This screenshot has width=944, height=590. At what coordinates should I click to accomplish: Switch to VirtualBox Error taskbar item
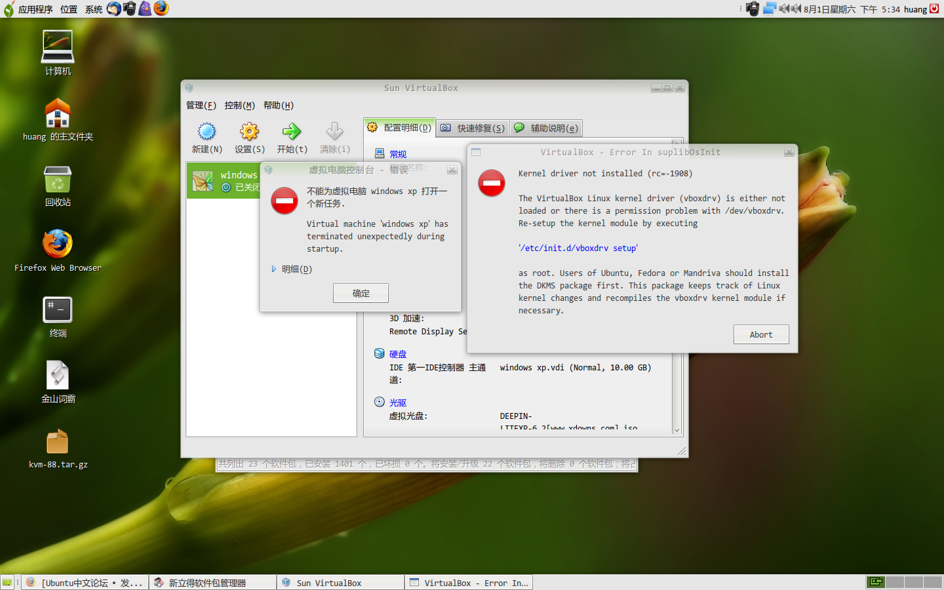pyautogui.click(x=469, y=582)
